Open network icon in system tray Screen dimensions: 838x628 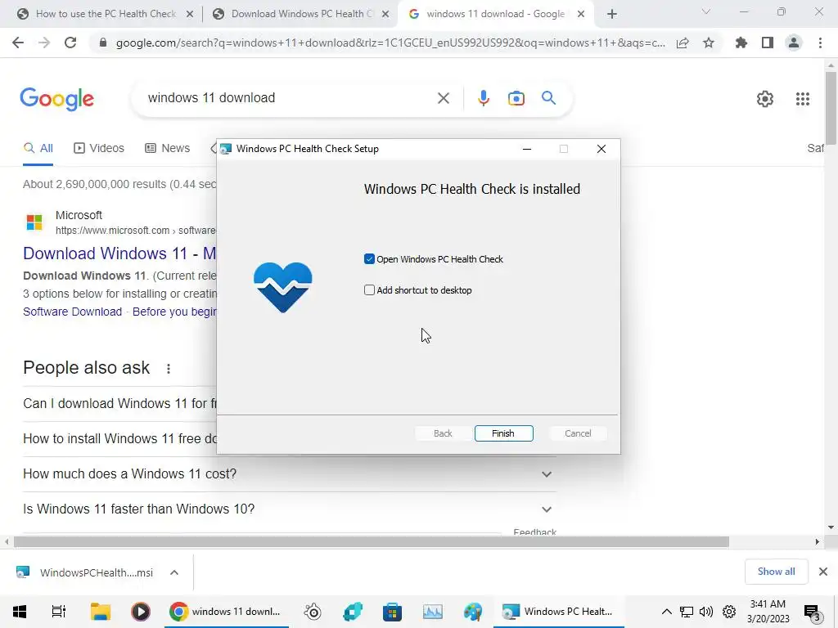coord(687,612)
